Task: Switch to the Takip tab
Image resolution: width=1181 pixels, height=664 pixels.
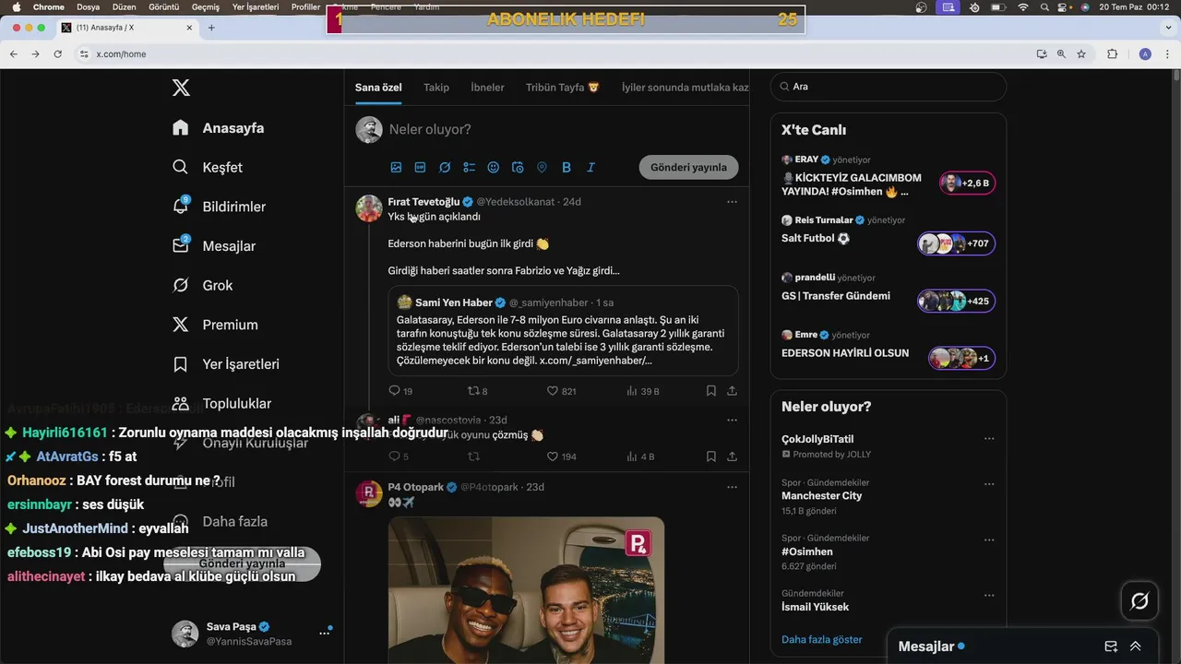Action: [x=436, y=88]
